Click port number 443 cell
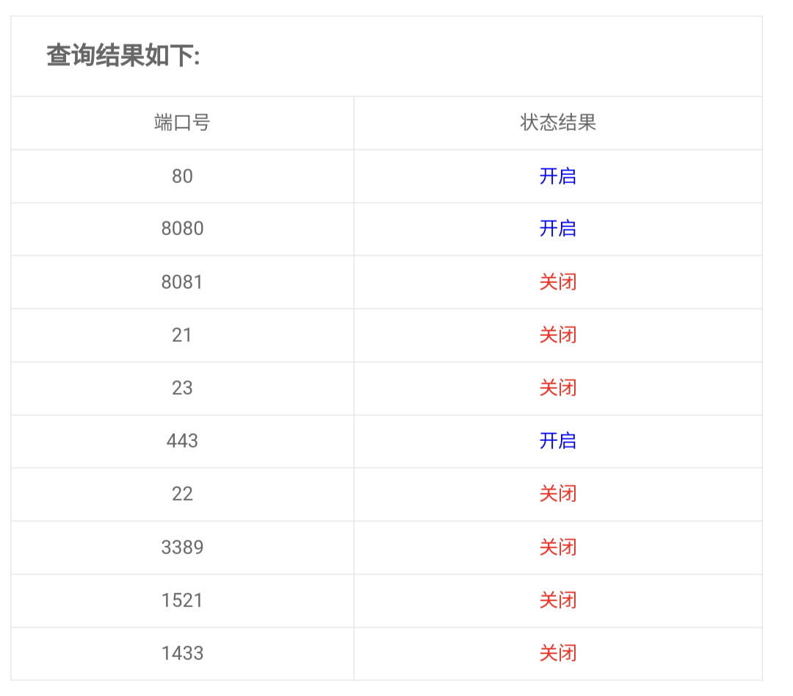 182,441
